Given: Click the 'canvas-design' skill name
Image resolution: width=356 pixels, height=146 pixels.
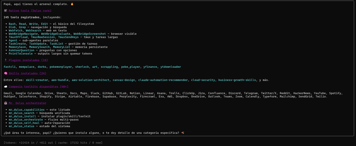Looking at the screenshot, I should pos(124,80).
